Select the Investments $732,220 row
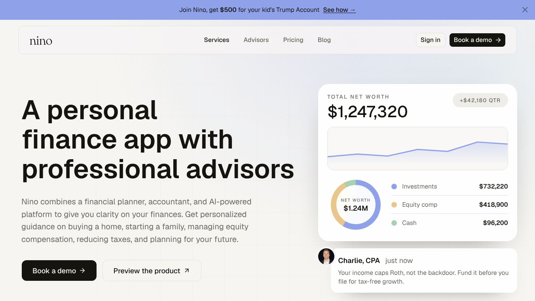Viewport: 535px width, 301px height. pyautogui.click(x=449, y=187)
